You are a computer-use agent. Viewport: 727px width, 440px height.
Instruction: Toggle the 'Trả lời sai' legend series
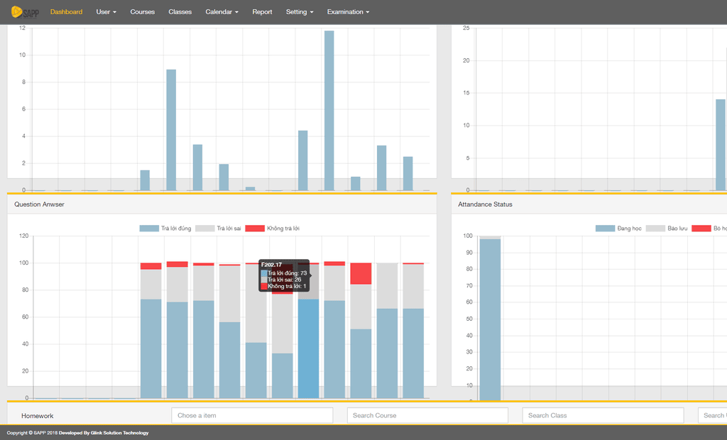219,229
